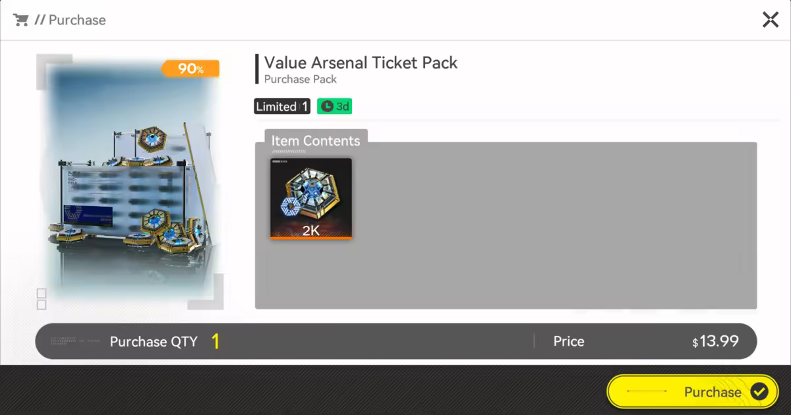
Task: Click the Purchase QTY label
Action: click(153, 341)
